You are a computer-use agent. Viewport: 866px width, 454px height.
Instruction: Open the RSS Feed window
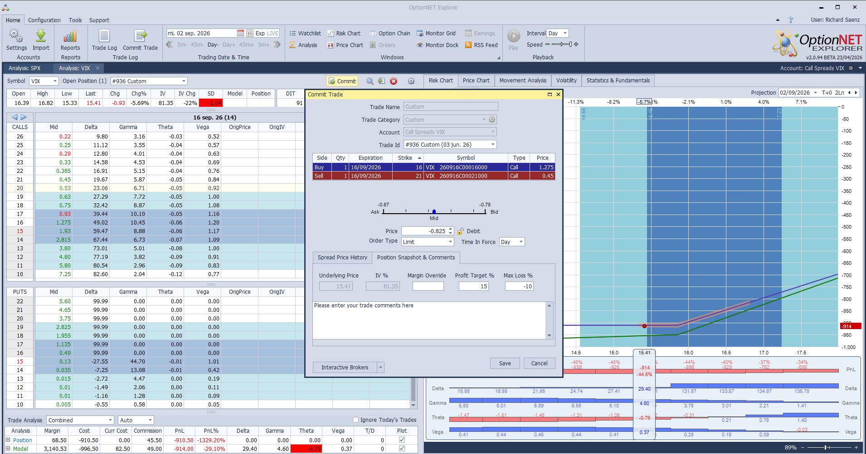click(482, 45)
